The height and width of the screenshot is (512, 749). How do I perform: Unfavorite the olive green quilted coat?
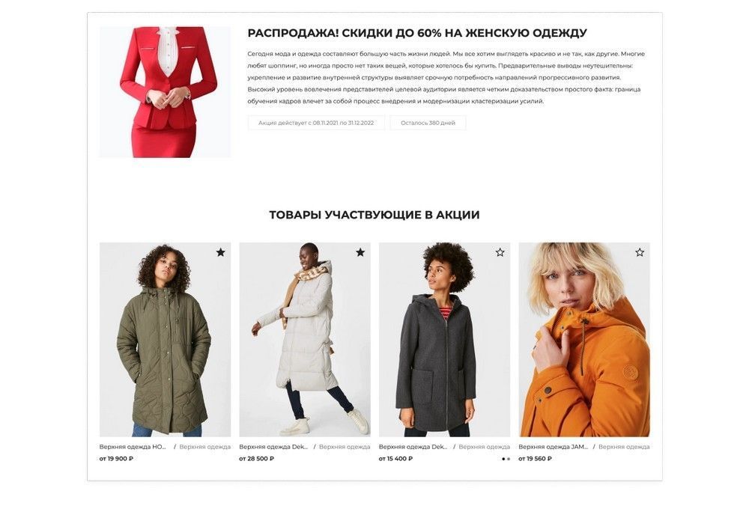pos(220,252)
